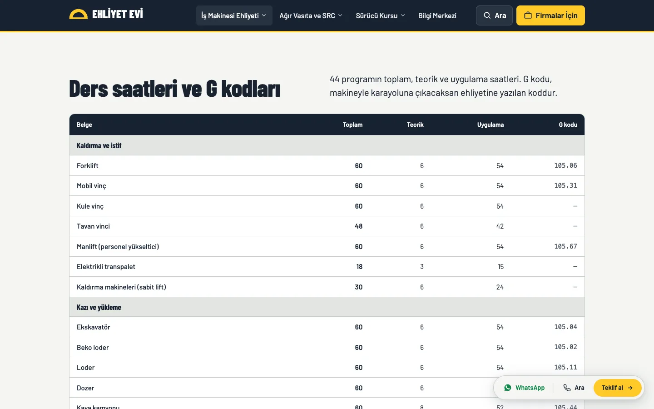Click Manlift (personel yükseltici) row label
The image size is (654, 409).
118,247
